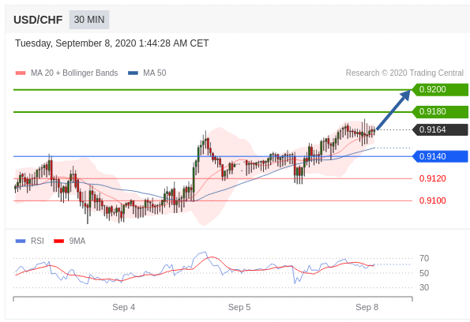Select the 0.9180 green resistance label
Screen dimensions: 470x322
(440, 112)
